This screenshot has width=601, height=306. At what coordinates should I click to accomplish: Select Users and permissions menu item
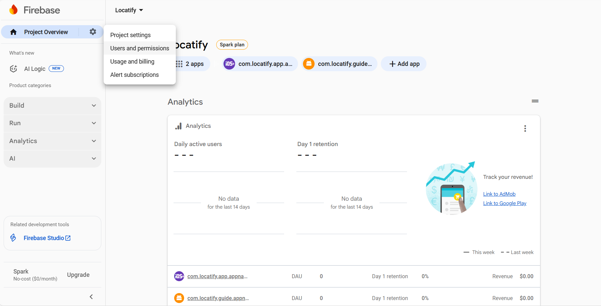click(140, 48)
